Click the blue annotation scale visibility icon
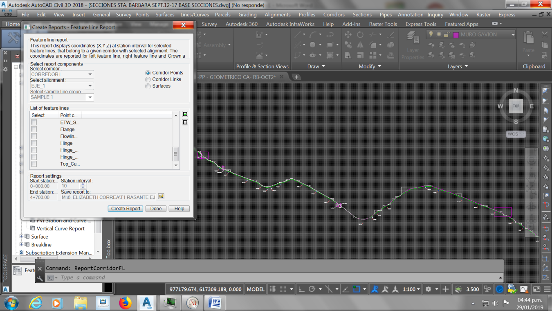Viewport: 552px width, 311px height. 375,289
